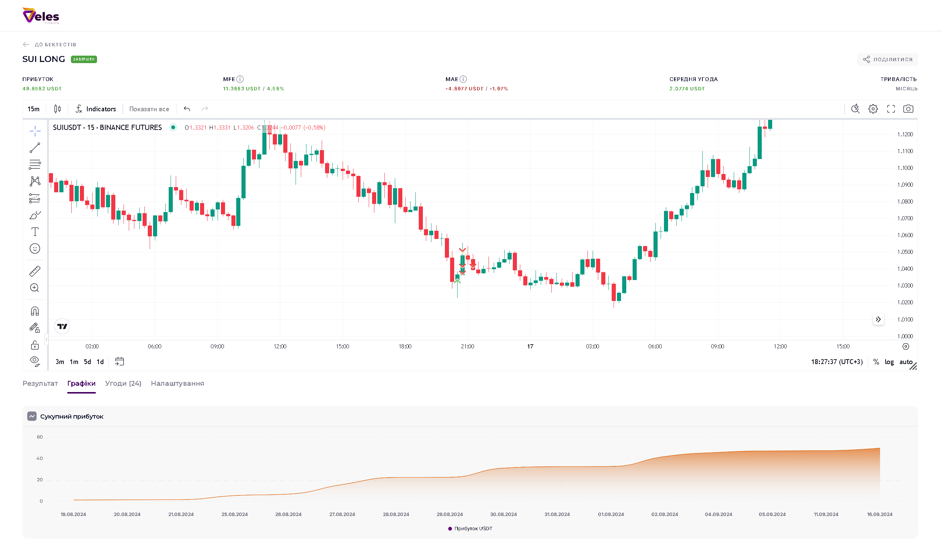Click the double-chevron scroll-to-latest arrow
This screenshot has height=547, width=942.
[x=878, y=319]
